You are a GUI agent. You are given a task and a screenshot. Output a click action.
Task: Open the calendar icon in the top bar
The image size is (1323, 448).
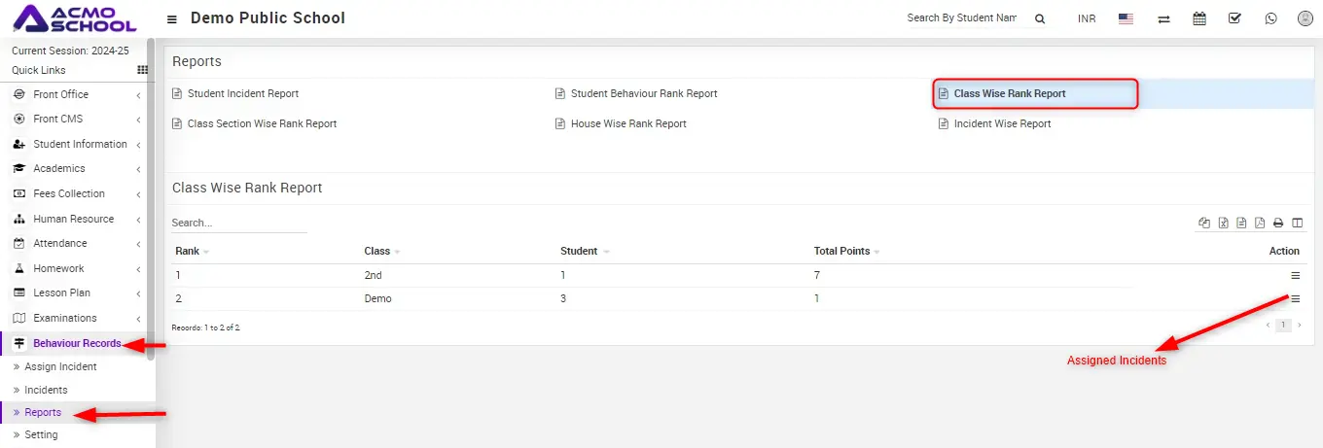tap(1198, 18)
